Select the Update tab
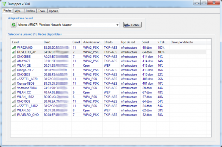 54,11
